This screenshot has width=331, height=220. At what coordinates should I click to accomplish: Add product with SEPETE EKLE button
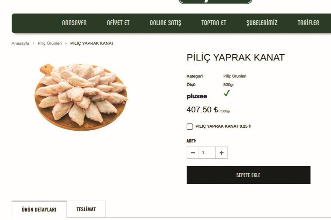click(x=249, y=175)
